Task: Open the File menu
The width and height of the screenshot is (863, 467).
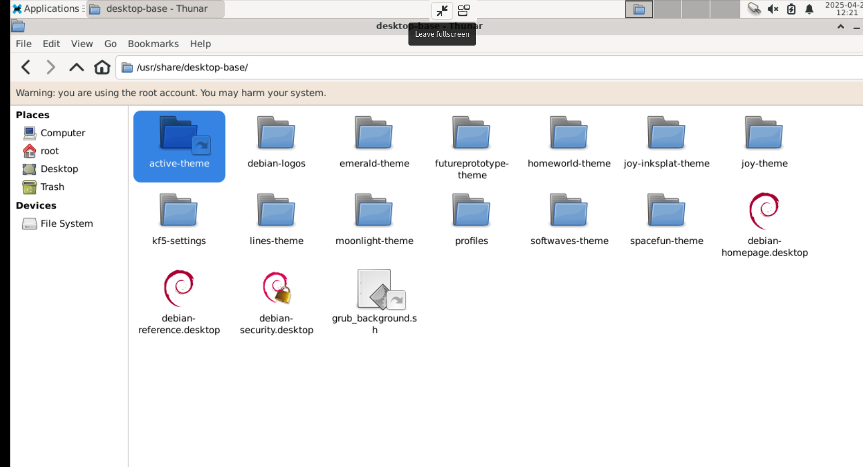Action: pos(24,44)
